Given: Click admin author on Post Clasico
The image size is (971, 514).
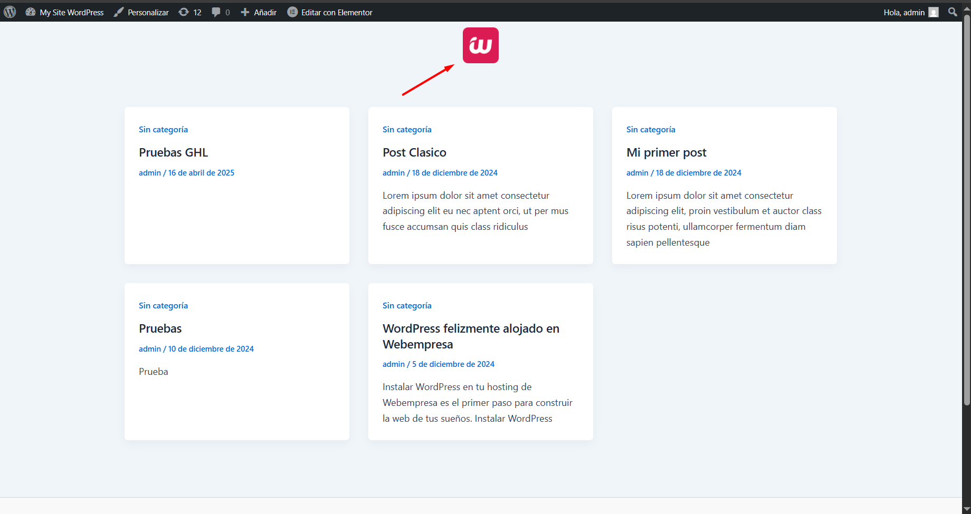Looking at the screenshot, I should click(x=394, y=173).
